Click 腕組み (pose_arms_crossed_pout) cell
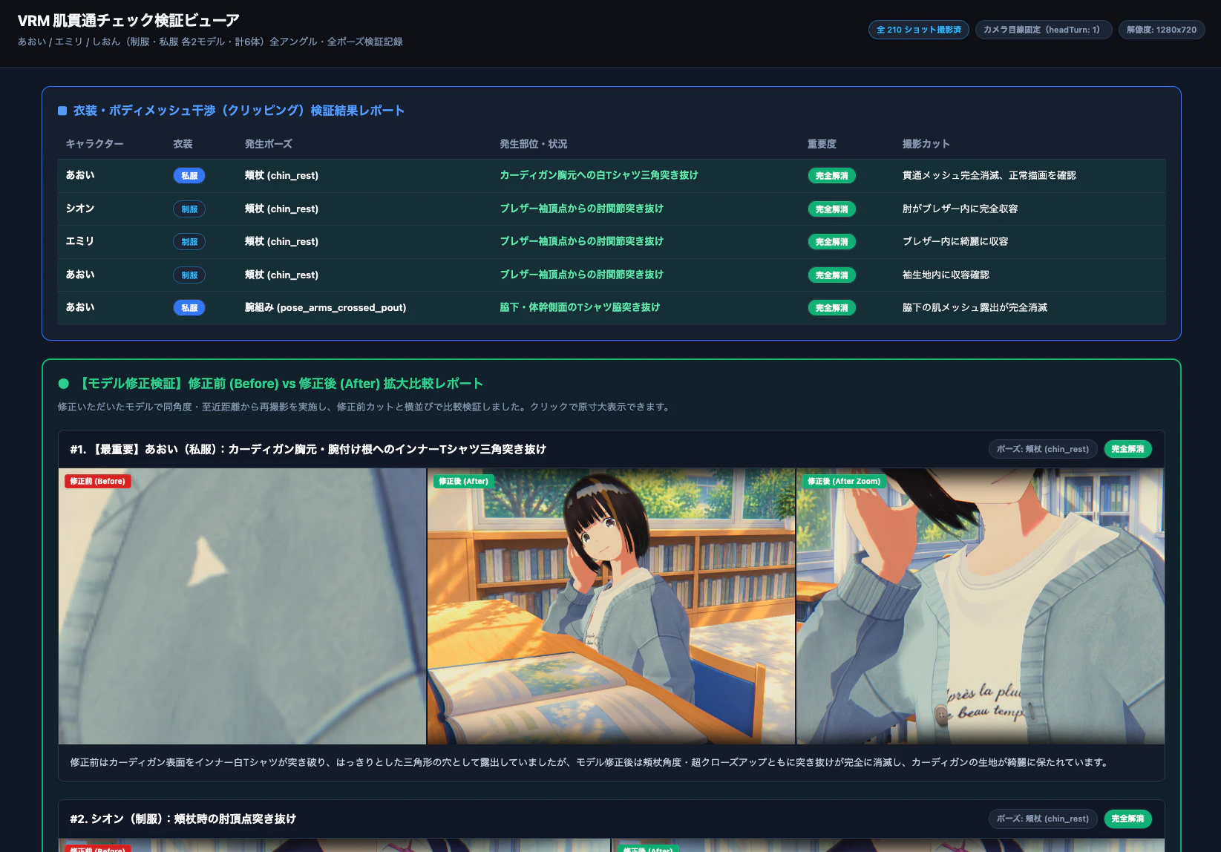This screenshot has height=852, width=1221. (325, 307)
